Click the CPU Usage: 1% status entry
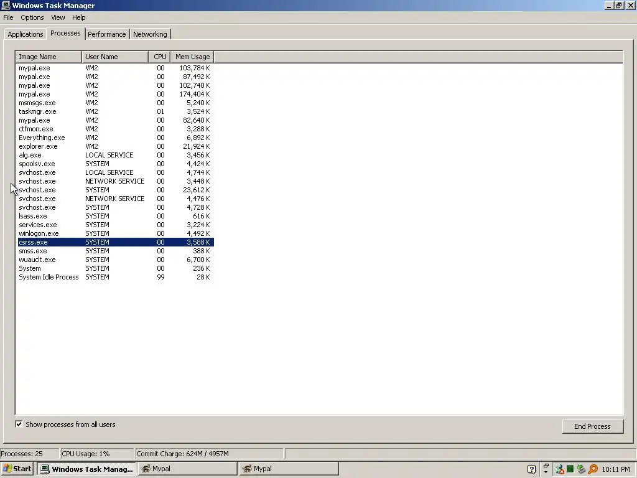The height and width of the screenshot is (478, 637). 97,454
